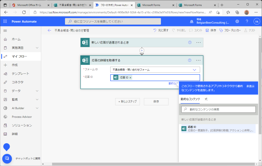Image resolution: width=262 pixels, height=166 pixels.
Task: Collapse the left navigation hamburger menu
Action: click(x=5, y=31)
